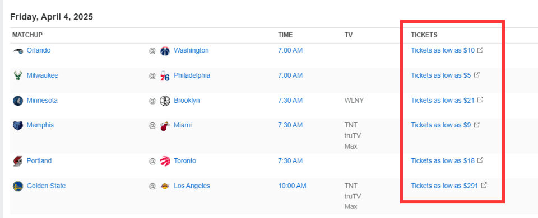Open tickets as low as $10 link
538x218 pixels.
443,50
